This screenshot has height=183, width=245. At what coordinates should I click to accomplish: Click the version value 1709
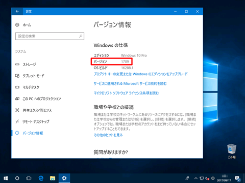point(125,62)
